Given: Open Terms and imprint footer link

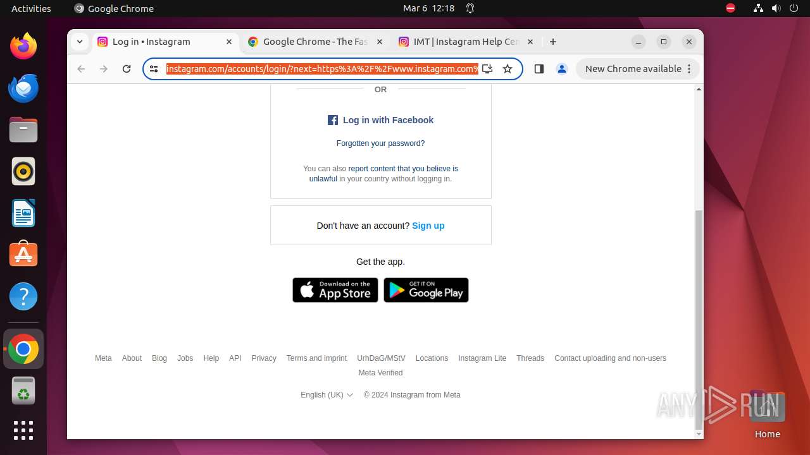Looking at the screenshot, I should (316, 358).
